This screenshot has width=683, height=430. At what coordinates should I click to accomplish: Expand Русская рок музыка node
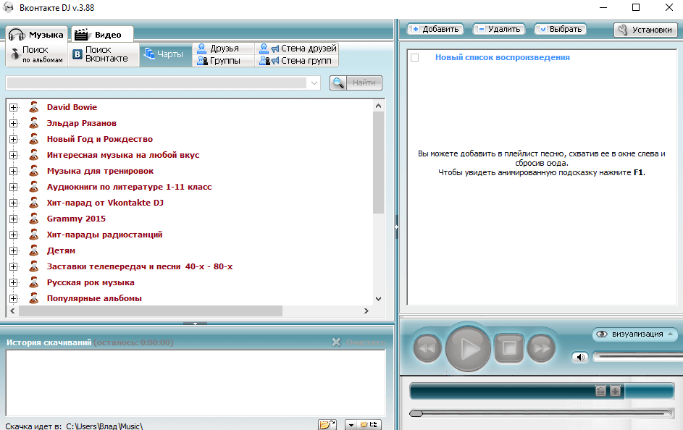coord(14,283)
